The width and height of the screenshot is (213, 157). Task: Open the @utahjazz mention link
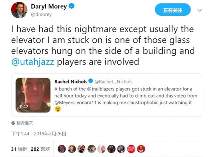[33, 62]
